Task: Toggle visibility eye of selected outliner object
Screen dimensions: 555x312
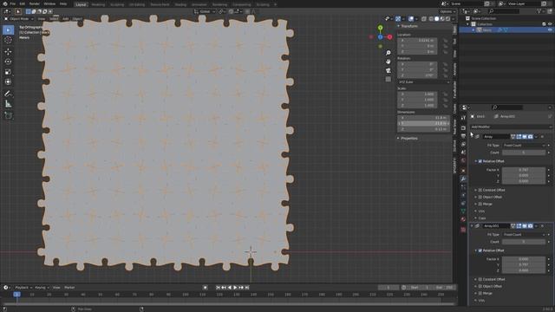Action: [x=550, y=30]
